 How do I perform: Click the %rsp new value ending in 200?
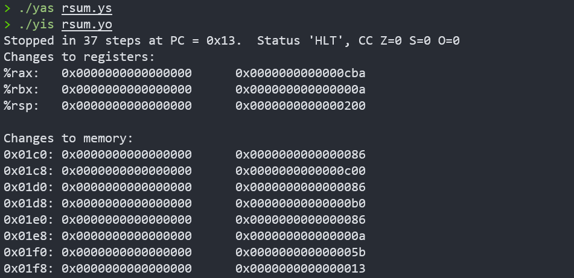[x=300, y=106]
